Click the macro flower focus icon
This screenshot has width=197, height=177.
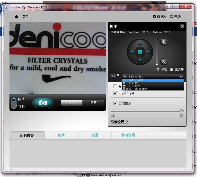[182, 116]
